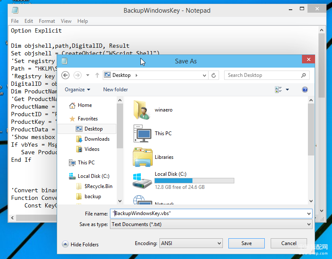Select the Libraries folder icon
The width and height of the screenshot is (332, 259).
(143, 157)
